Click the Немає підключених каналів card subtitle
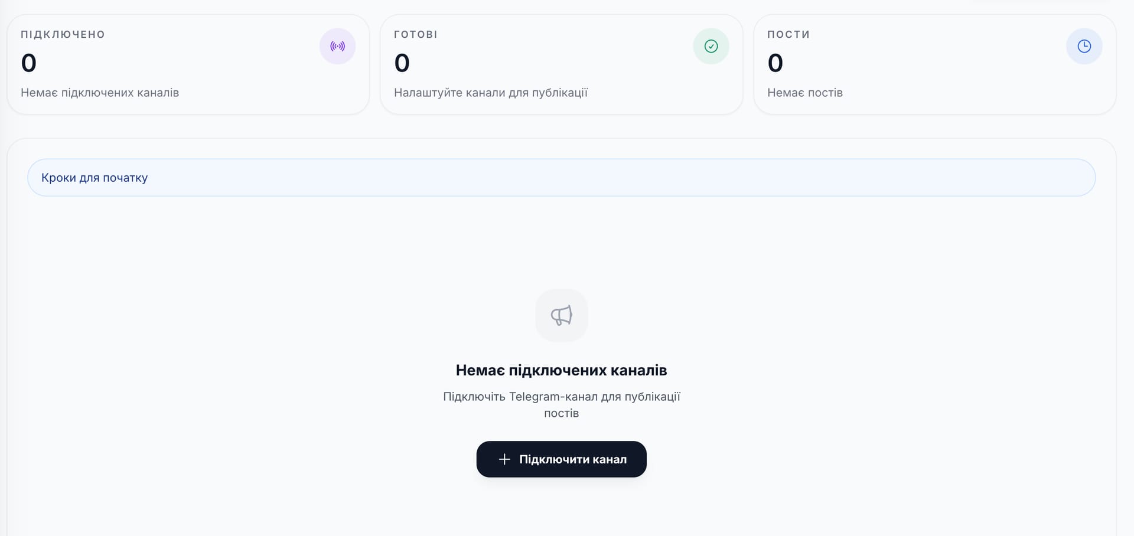Viewport: 1134px width, 536px height. pyautogui.click(x=100, y=93)
